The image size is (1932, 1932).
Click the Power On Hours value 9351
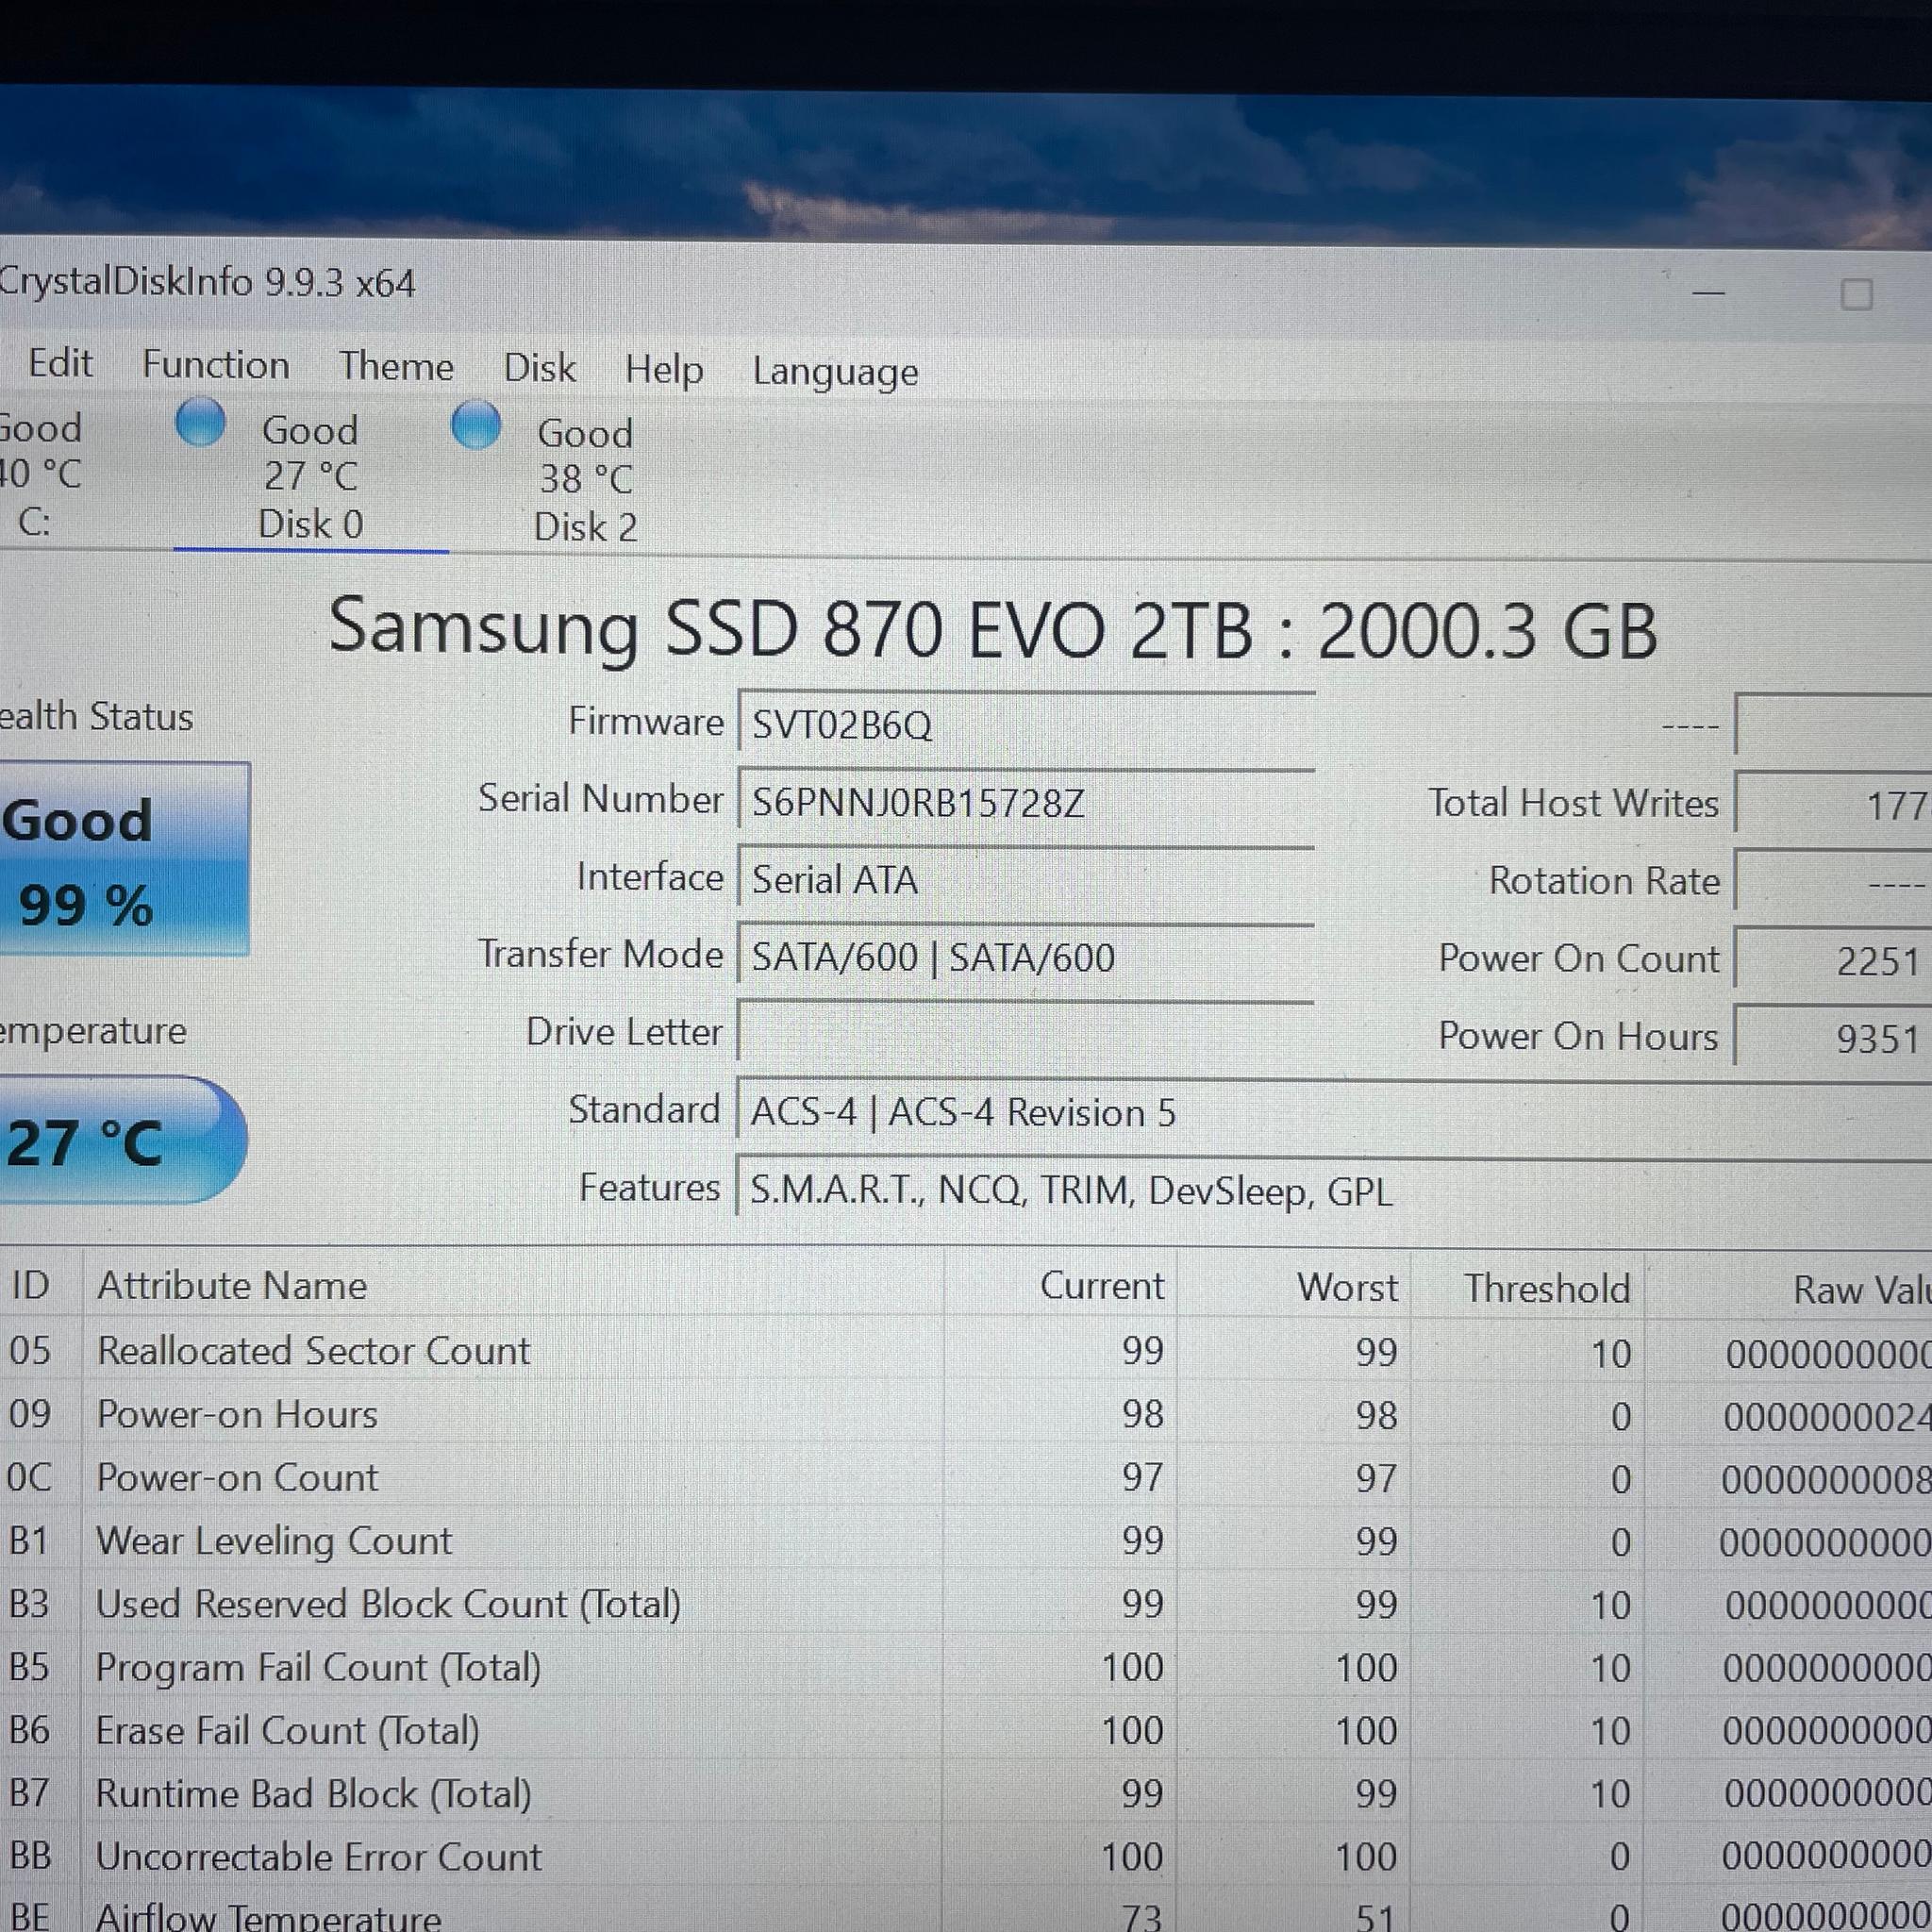pos(1834,1037)
